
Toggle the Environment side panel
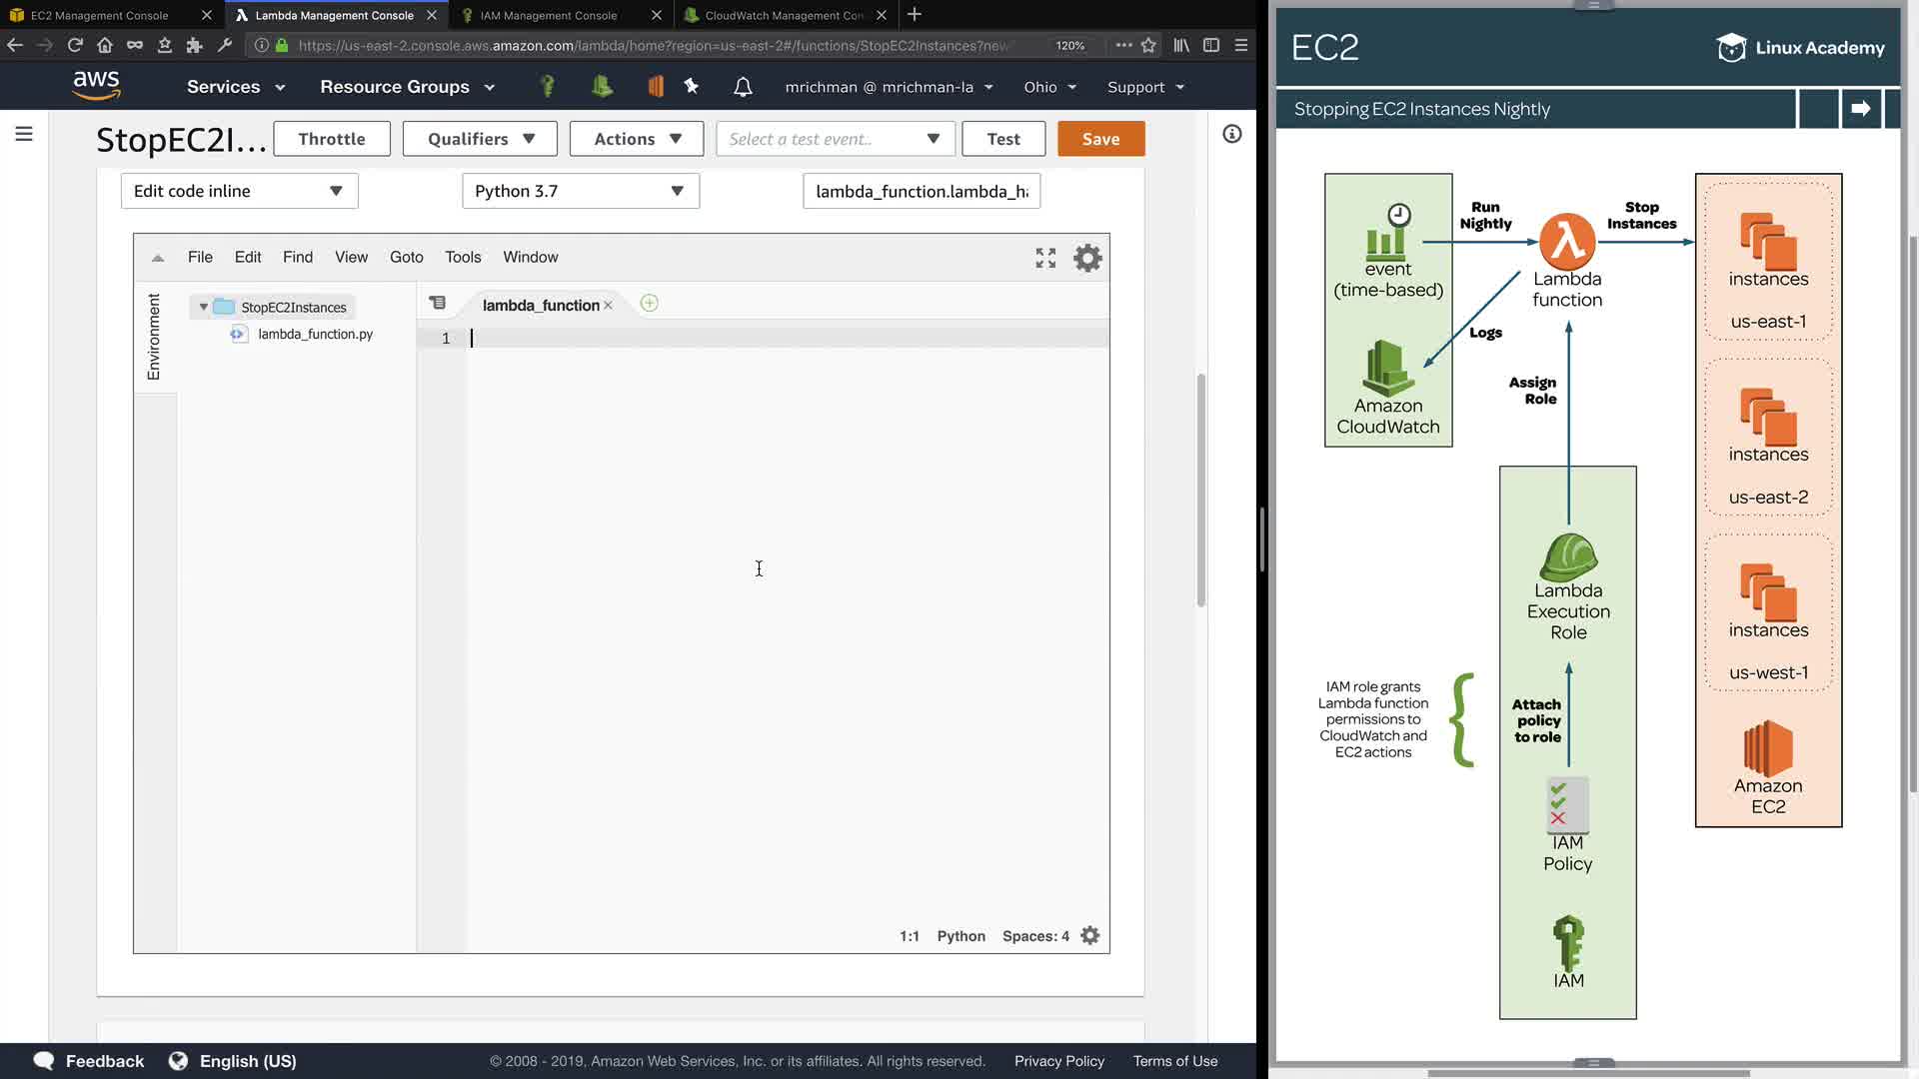(x=154, y=337)
